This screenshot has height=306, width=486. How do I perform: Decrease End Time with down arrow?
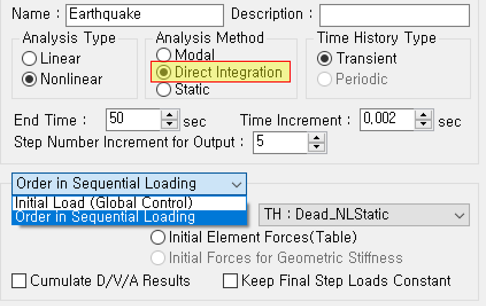point(169,124)
